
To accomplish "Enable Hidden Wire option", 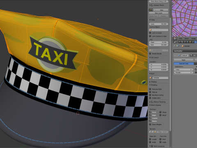I will click(x=150, y=98).
